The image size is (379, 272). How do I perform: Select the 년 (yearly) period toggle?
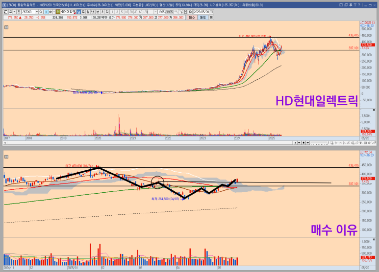(x=92, y=12)
